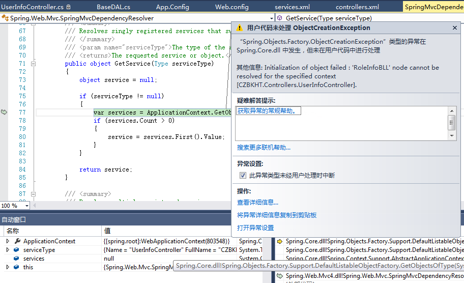The width and height of the screenshot is (464, 283).
Task: Click the yellow warning icon in exception dialog
Action: (240, 28)
